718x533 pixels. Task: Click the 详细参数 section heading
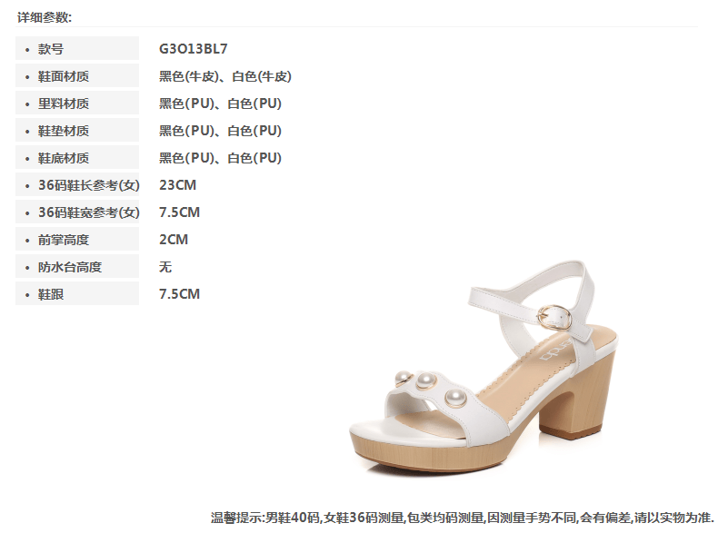click(x=45, y=17)
